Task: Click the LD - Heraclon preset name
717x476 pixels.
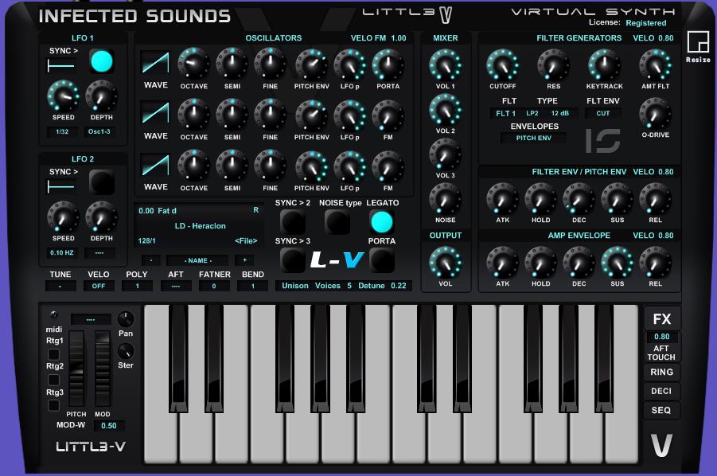Action: (200, 226)
